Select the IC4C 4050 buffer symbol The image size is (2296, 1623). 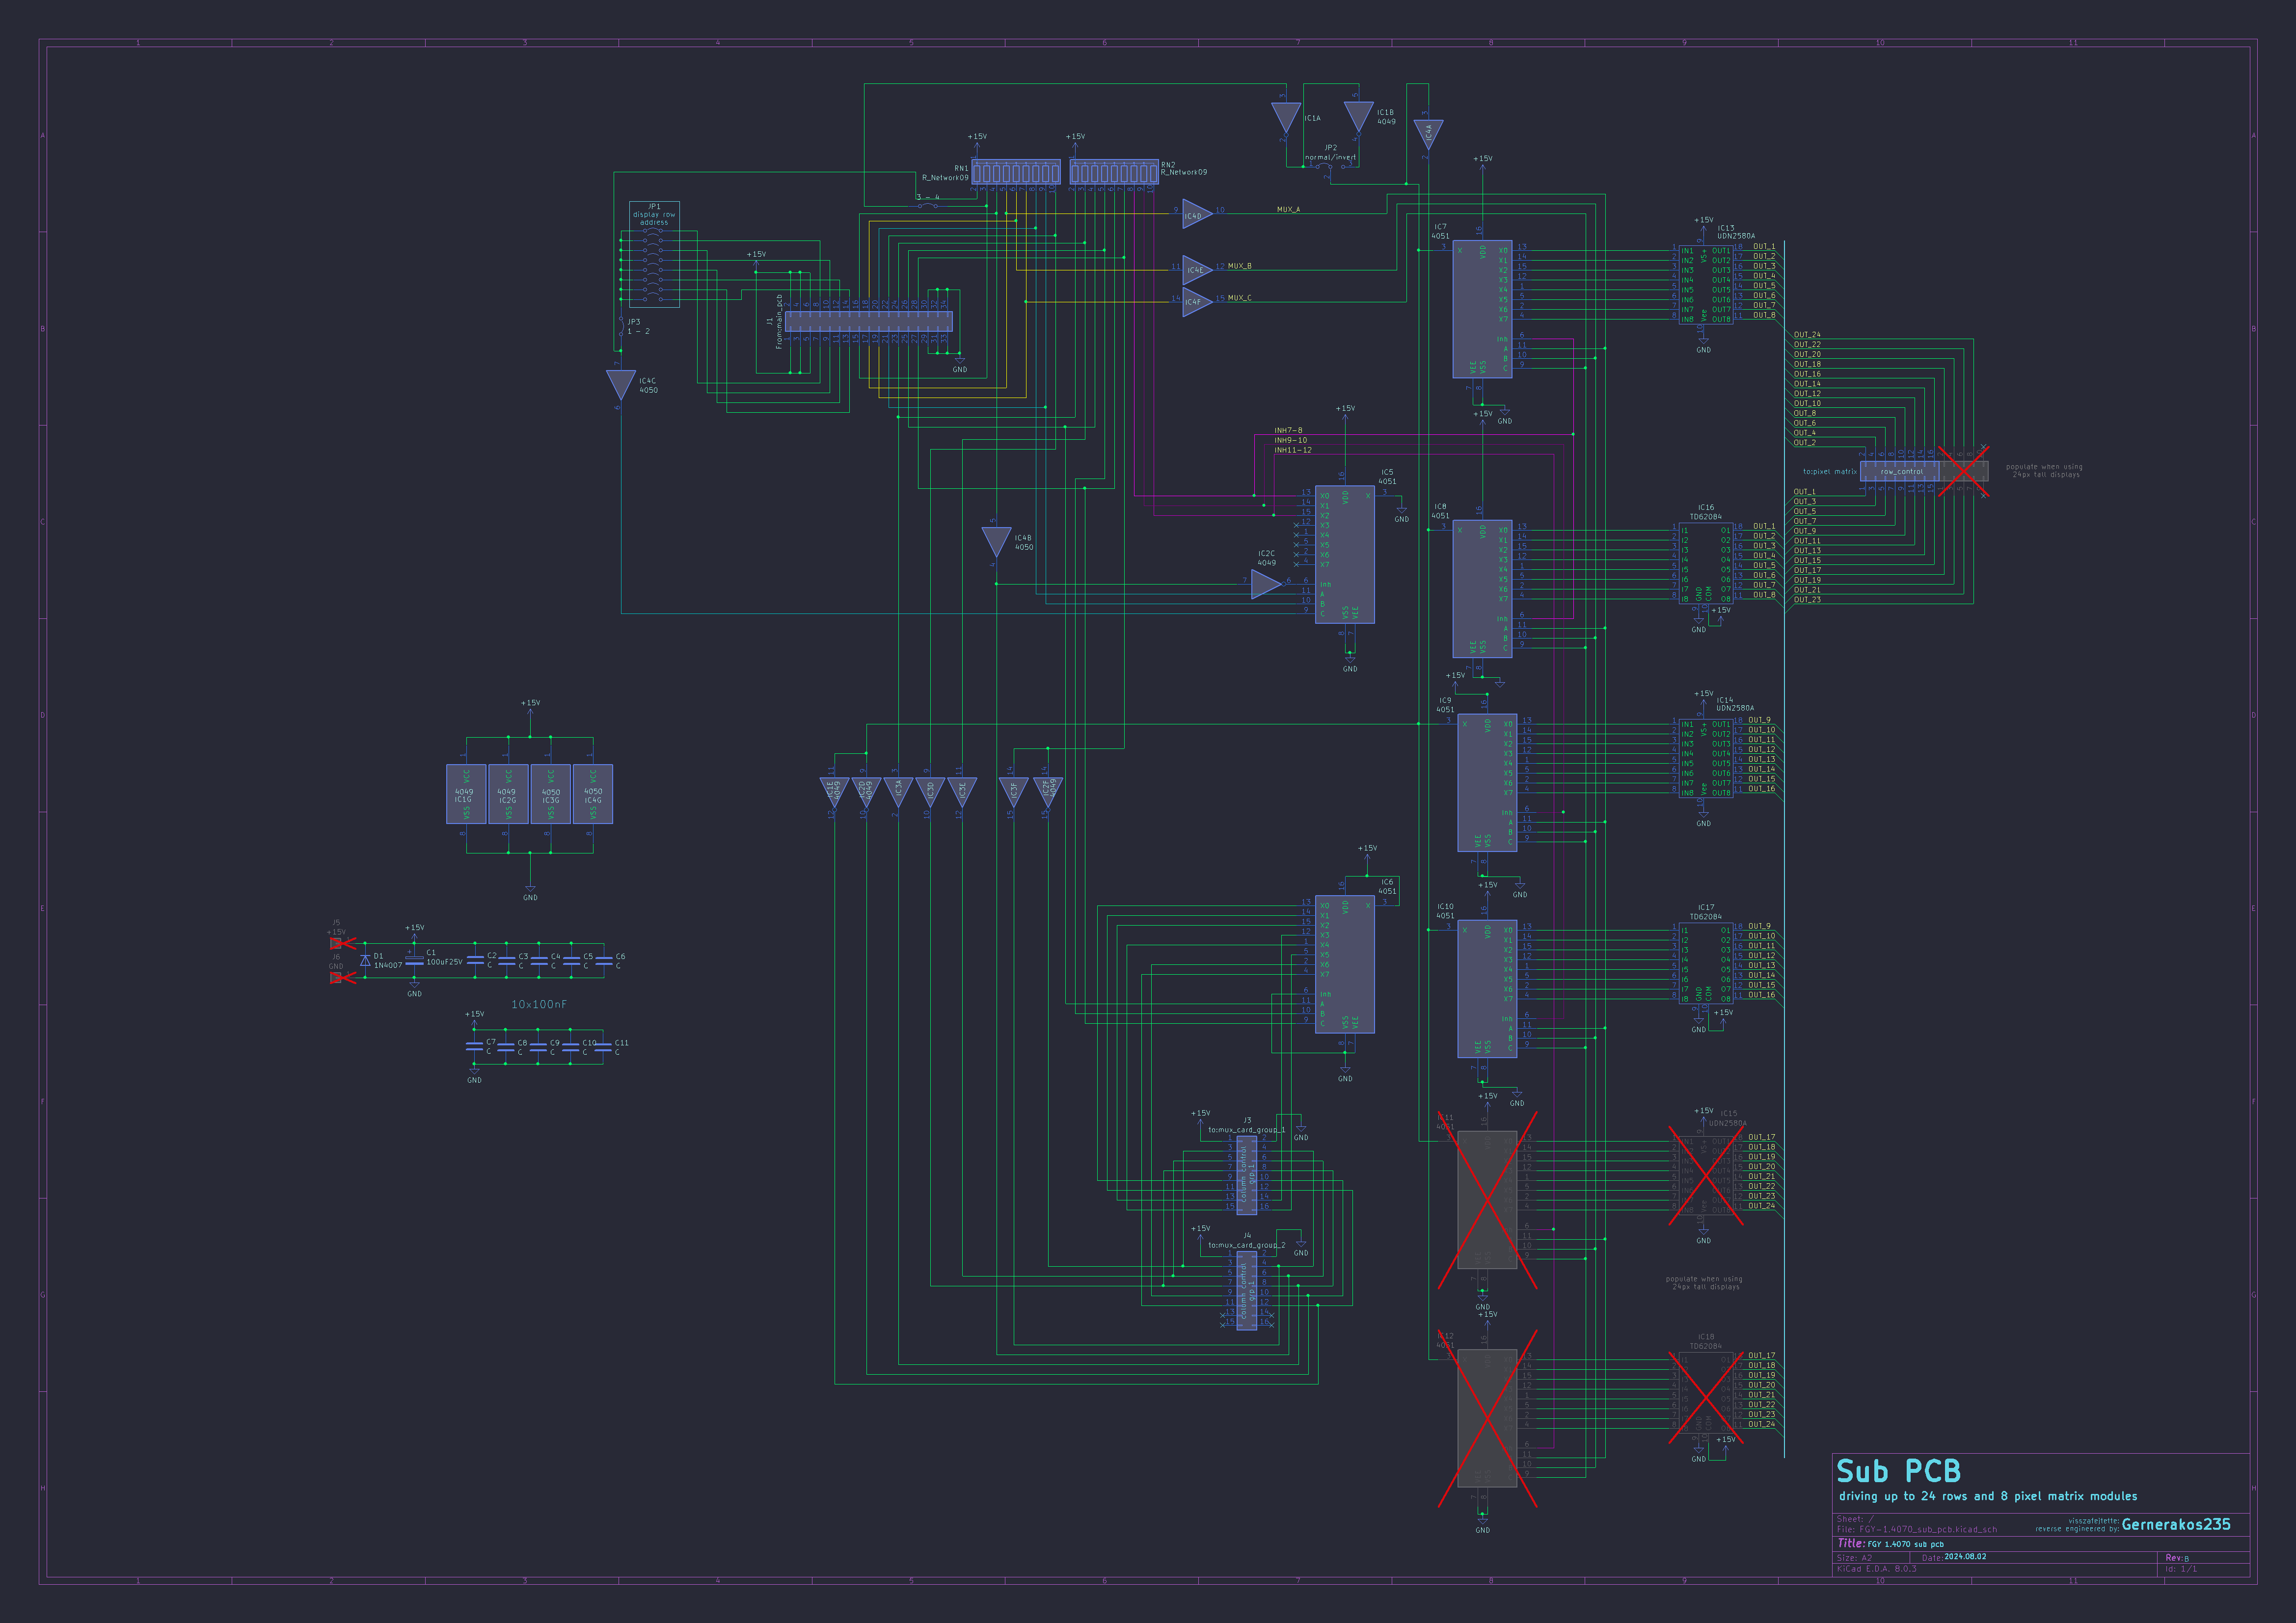pyautogui.click(x=621, y=385)
